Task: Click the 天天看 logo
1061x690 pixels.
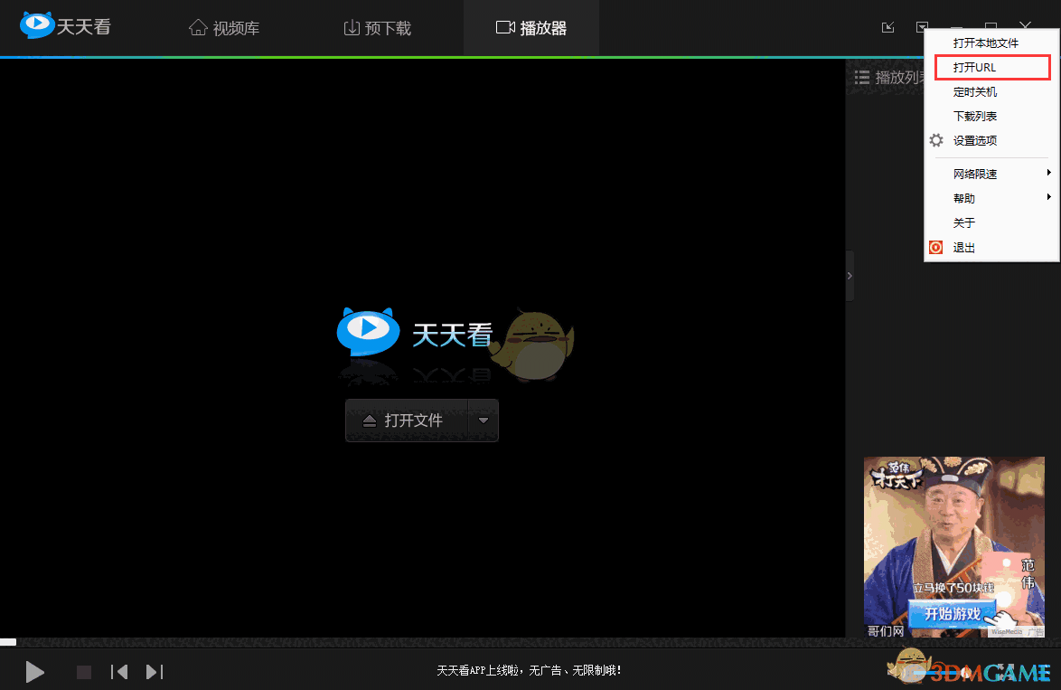Action: click(64, 26)
